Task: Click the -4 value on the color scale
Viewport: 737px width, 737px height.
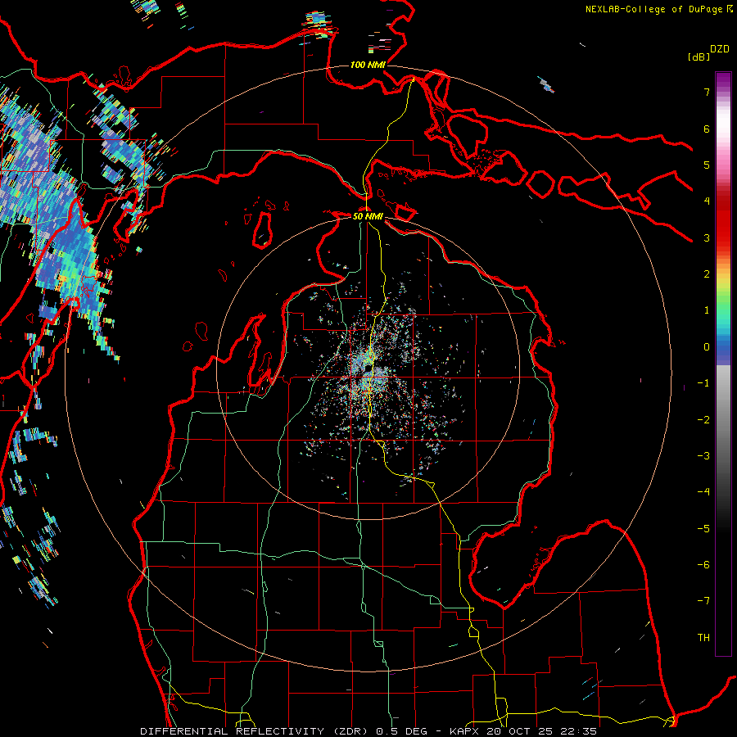Action: [x=703, y=492]
